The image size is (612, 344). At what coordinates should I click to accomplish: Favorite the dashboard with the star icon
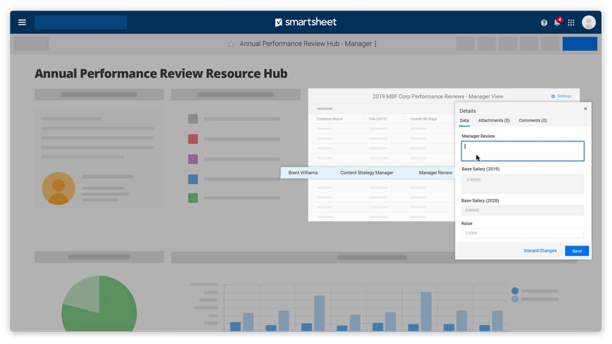231,44
